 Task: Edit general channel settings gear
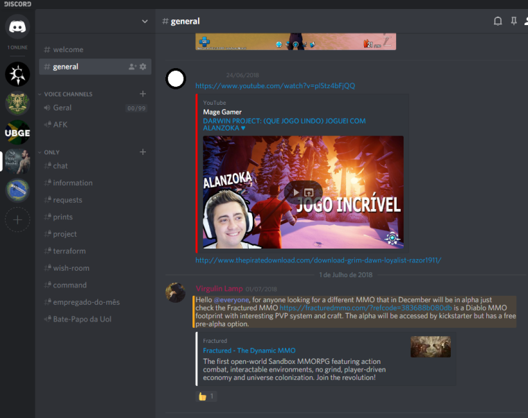click(143, 67)
